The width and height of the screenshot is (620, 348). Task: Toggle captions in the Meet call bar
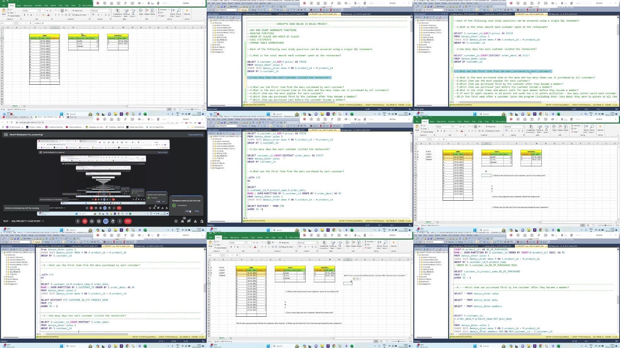pos(92,221)
